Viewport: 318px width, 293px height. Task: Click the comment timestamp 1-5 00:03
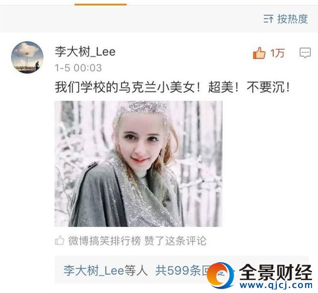coord(79,68)
